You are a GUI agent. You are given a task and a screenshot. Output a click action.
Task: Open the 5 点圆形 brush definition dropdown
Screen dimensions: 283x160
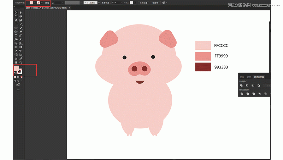[x=99, y=3]
